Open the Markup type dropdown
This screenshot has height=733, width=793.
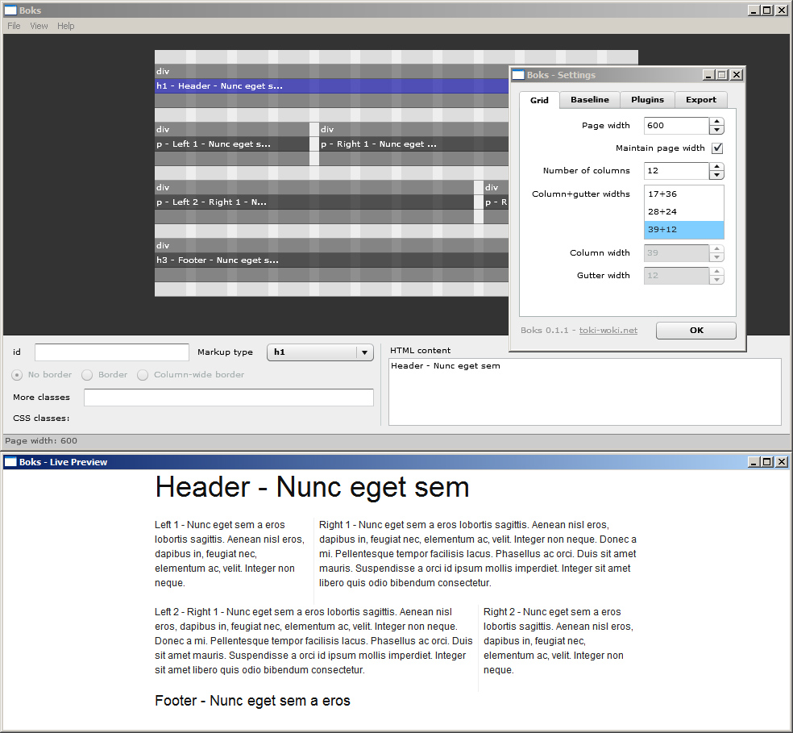pyautogui.click(x=364, y=352)
